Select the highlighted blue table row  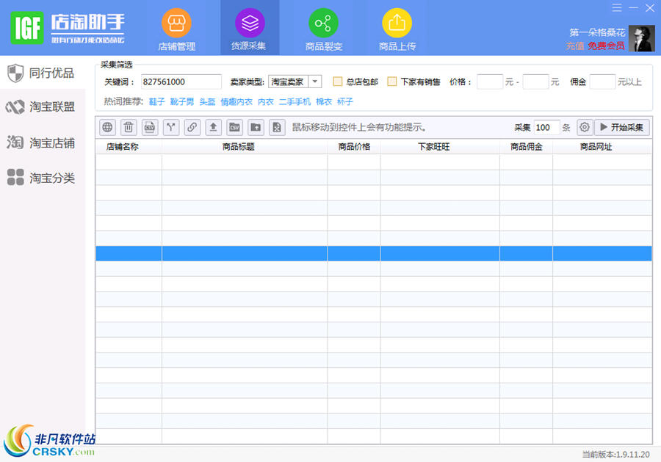(x=374, y=253)
